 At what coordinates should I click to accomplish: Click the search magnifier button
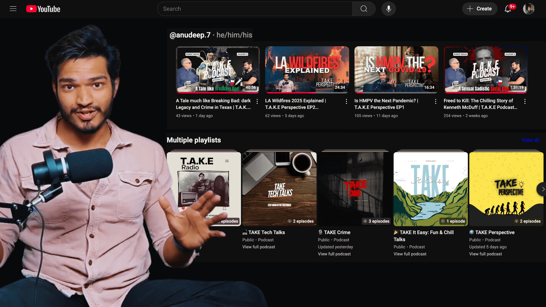pyautogui.click(x=364, y=9)
